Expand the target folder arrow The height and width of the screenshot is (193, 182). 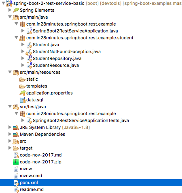pos(10,148)
